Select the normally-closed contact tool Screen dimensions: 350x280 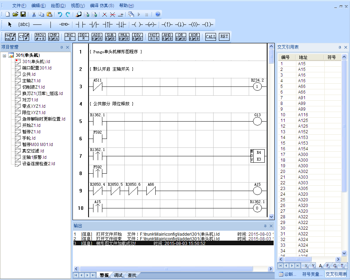click(x=94, y=24)
